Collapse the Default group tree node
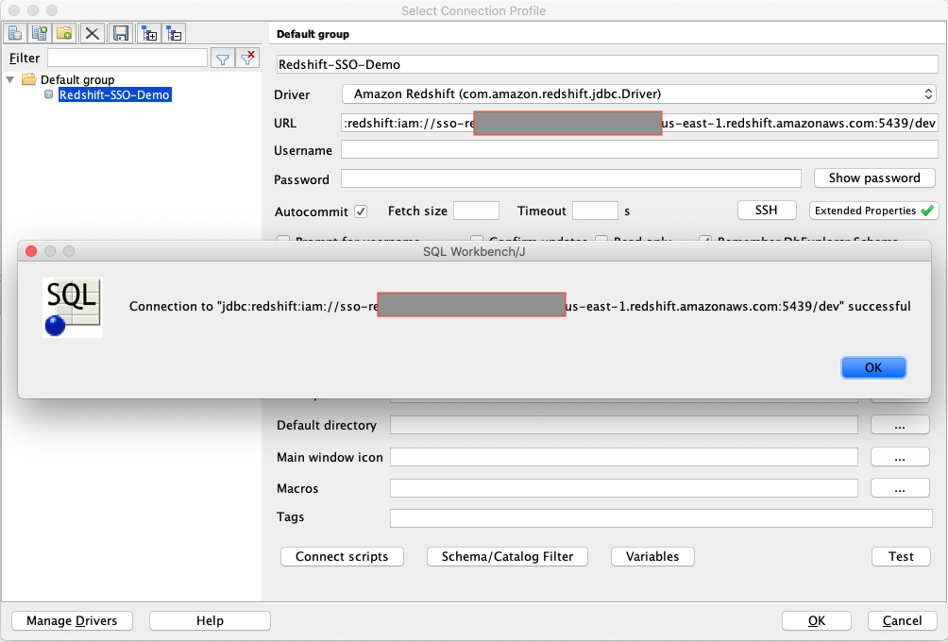 coord(10,79)
